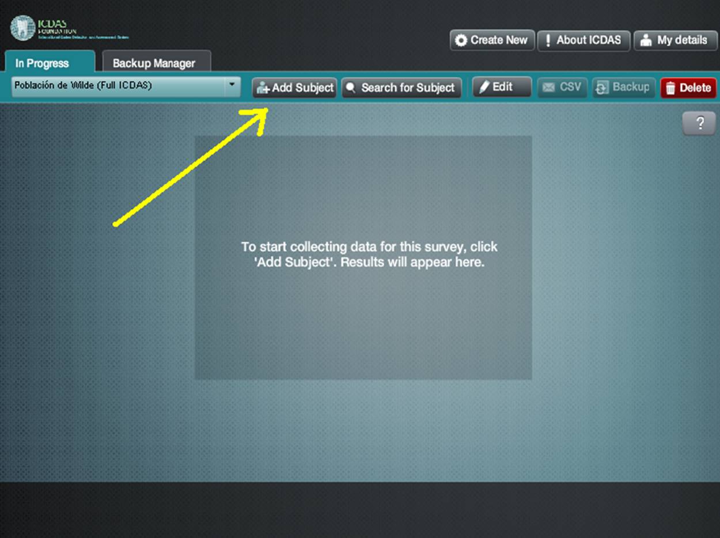Click the add-person icon on Add Subject
Viewport: 720px width, 538px height.
tap(263, 88)
